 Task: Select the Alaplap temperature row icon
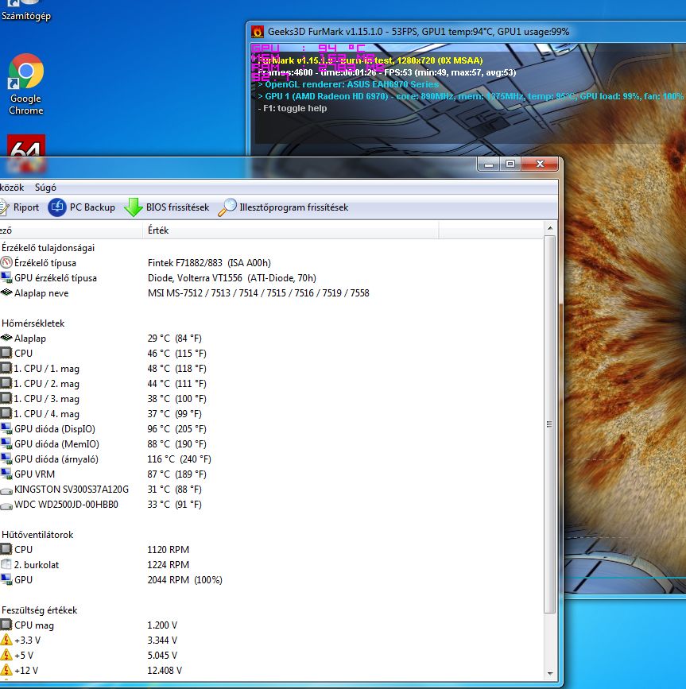[6, 338]
